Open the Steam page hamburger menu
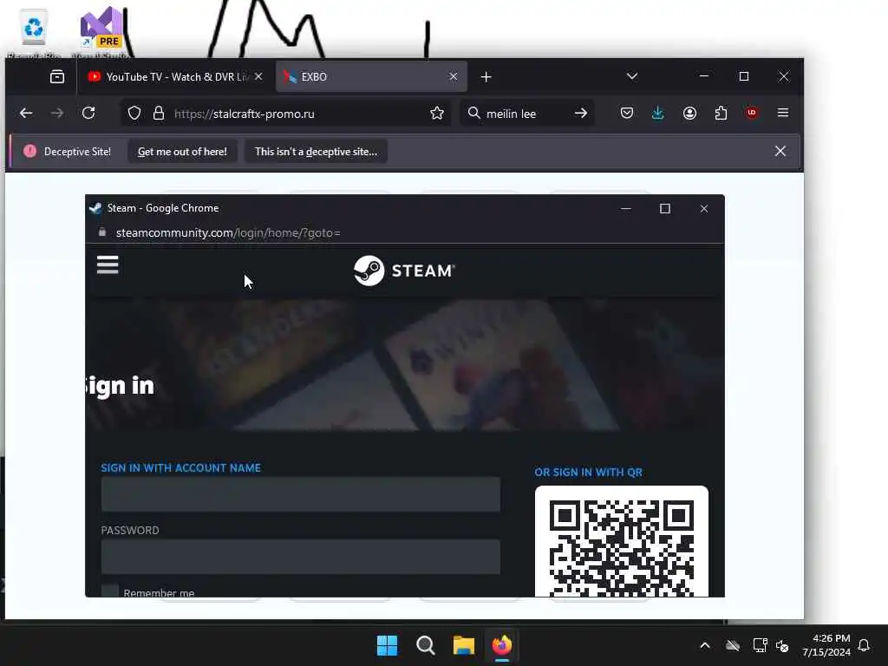This screenshot has height=666, width=888. [108, 264]
